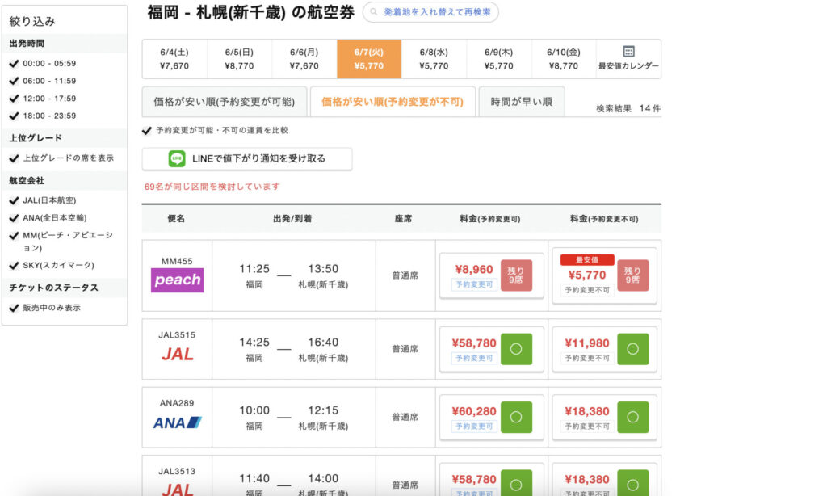Uncheck the 06:00 - 11:59 departure filter
This screenshot has width=827, height=496.
tap(15, 81)
